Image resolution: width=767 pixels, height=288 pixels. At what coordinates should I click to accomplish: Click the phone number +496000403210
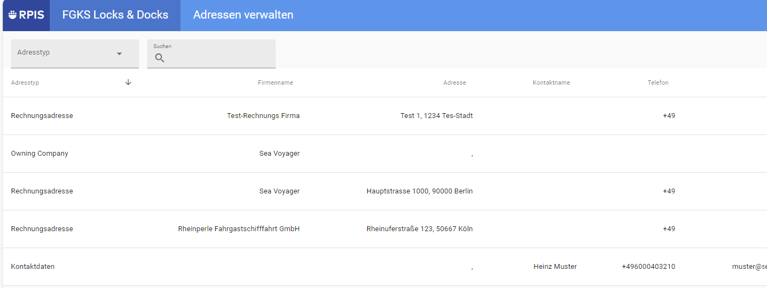648,267
